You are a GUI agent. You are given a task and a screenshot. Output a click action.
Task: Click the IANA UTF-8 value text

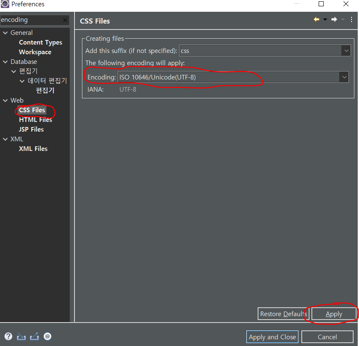[128, 90]
